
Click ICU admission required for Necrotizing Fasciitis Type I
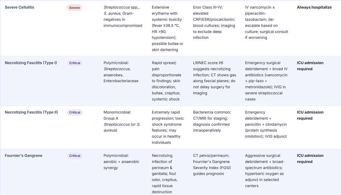310,66
